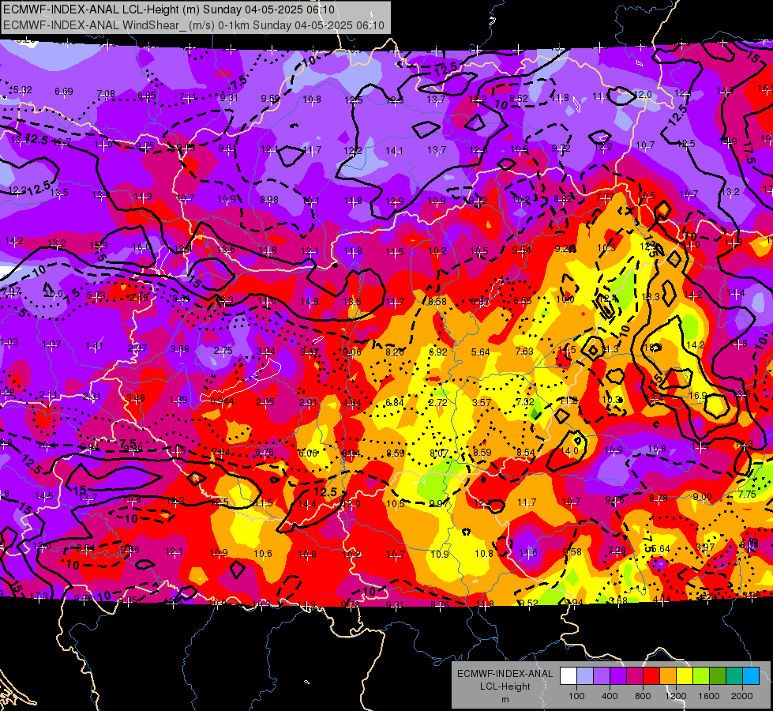Click the wind shear value 2.05
773x711 pixels.
coord(265,402)
